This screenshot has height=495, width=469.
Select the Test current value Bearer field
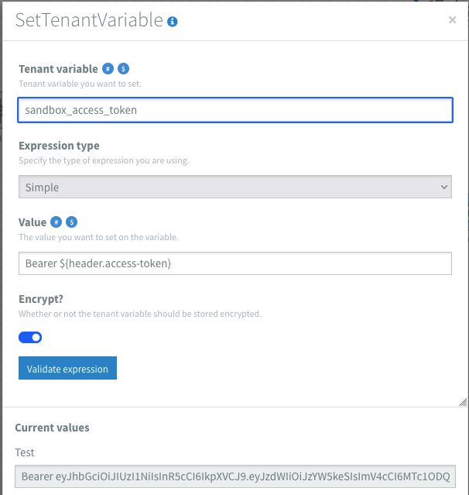click(234, 475)
